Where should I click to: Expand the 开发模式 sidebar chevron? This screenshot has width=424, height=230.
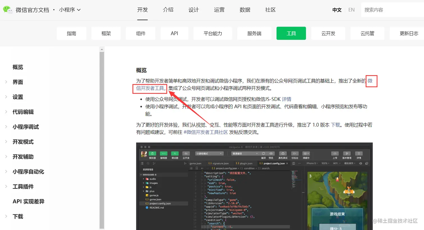pos(6,142)
